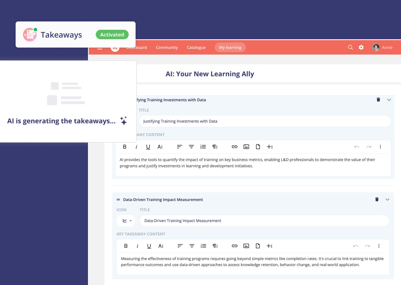Toggle italic in first takeaway editor
The image size is (401, 285).
(136, 147)
